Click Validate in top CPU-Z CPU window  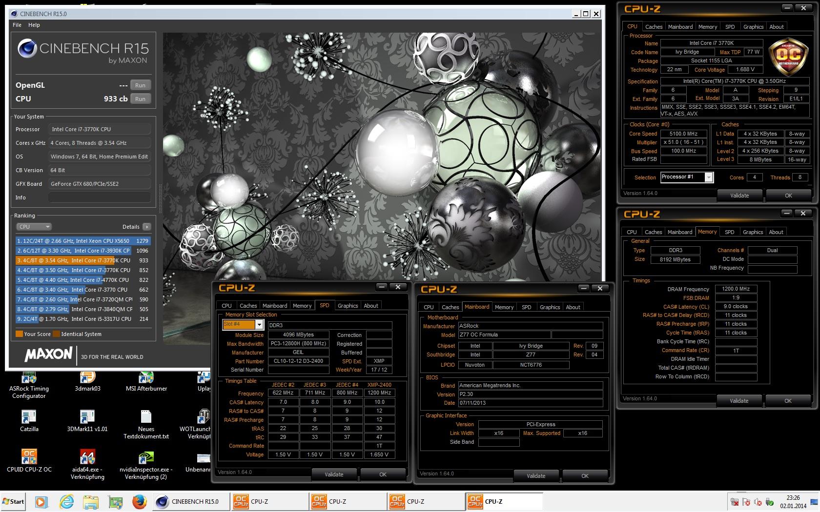[739, 196]
